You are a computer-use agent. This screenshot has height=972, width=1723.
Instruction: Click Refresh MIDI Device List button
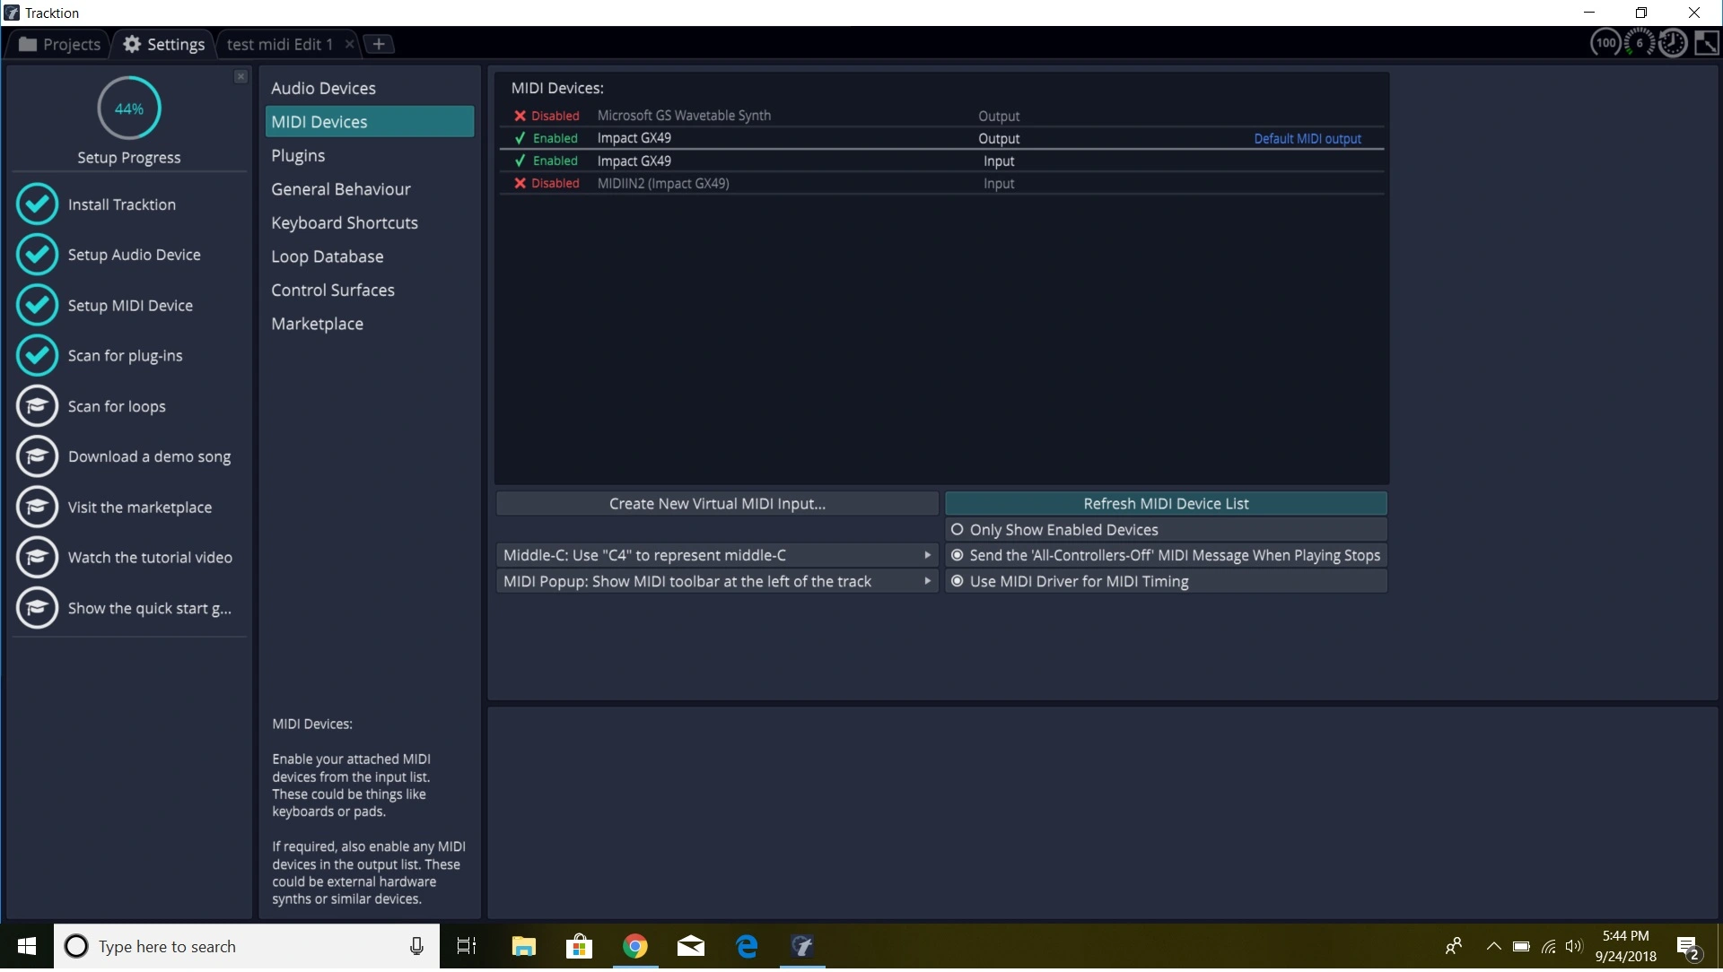coord(1165,504)
